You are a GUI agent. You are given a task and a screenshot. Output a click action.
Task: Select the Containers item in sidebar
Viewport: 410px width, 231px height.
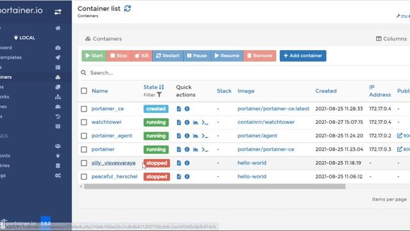click(x=31, y=77)
